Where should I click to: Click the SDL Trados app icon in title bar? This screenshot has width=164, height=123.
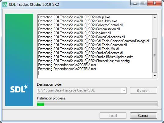click(x=5, y=5)
